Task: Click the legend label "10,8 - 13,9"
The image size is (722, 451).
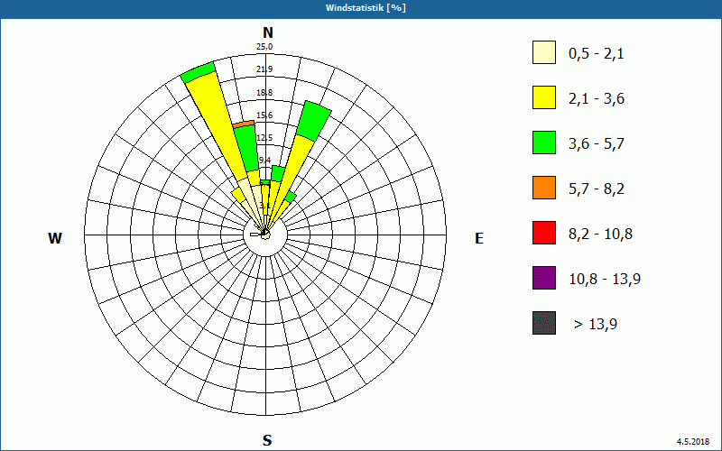Action: (605, 280)
